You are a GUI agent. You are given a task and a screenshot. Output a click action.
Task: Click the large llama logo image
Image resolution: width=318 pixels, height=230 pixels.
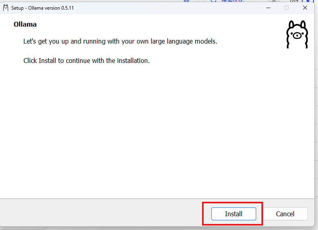pos(297,34)
